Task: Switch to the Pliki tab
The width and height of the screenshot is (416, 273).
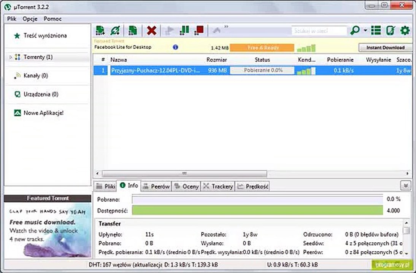Action: click(x=105, y=187)
